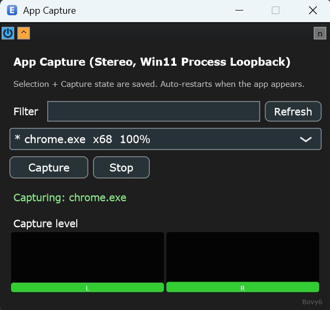Open the chrome.exe process dropdown
The height and width of the screenshot is (310, 330).
tap(166, 139)
